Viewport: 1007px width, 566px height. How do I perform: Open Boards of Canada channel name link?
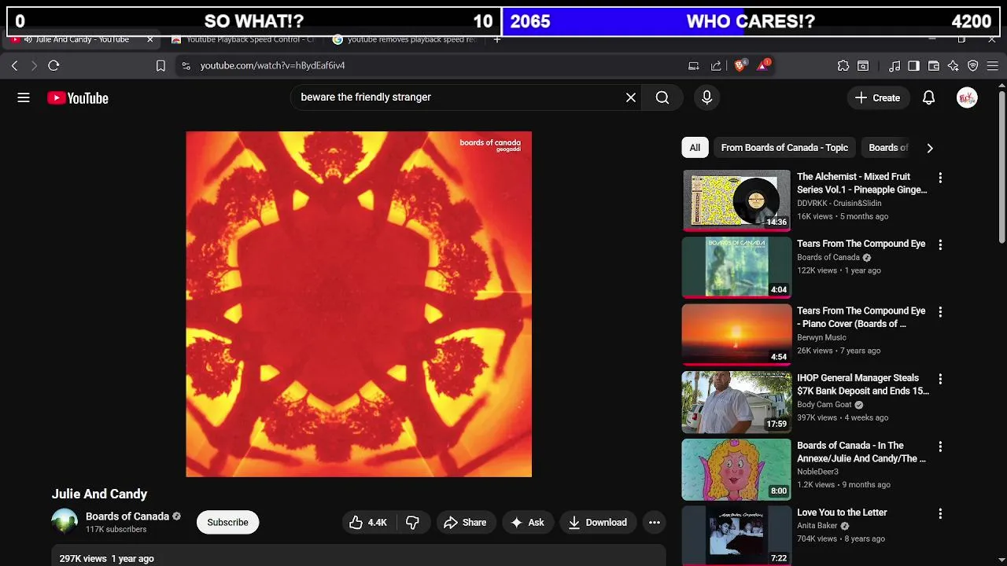pyautogui.click(x=127, y=516)
